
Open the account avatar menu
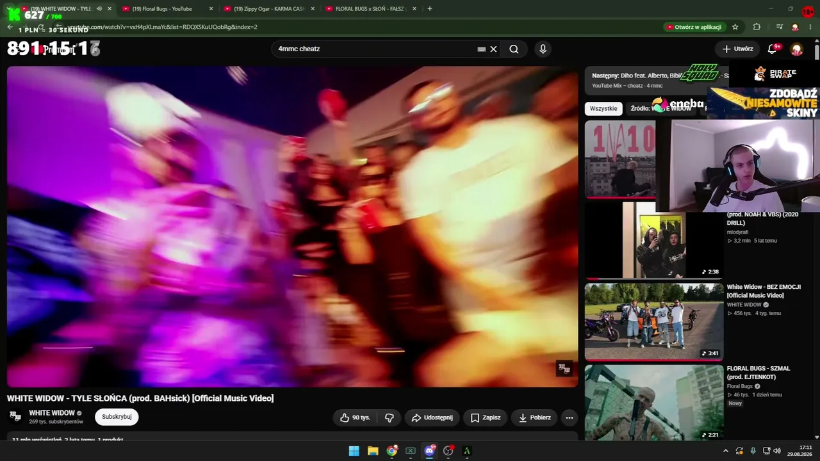[797, 49]
